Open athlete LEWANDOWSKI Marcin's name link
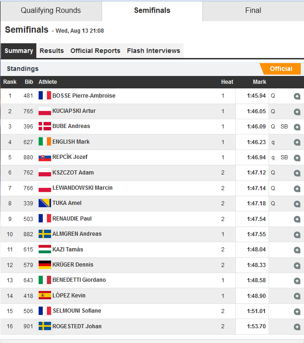Viewport: 304px width, 343px height. 82,188
